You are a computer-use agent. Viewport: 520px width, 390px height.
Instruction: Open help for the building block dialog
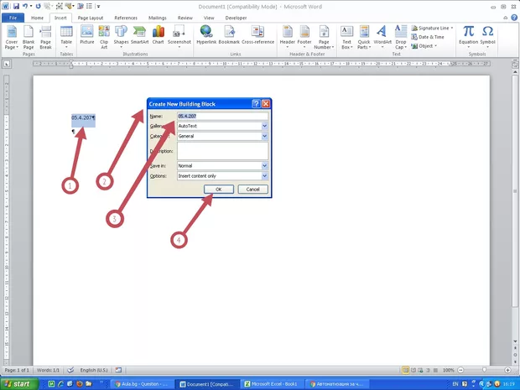click(256, 104)
